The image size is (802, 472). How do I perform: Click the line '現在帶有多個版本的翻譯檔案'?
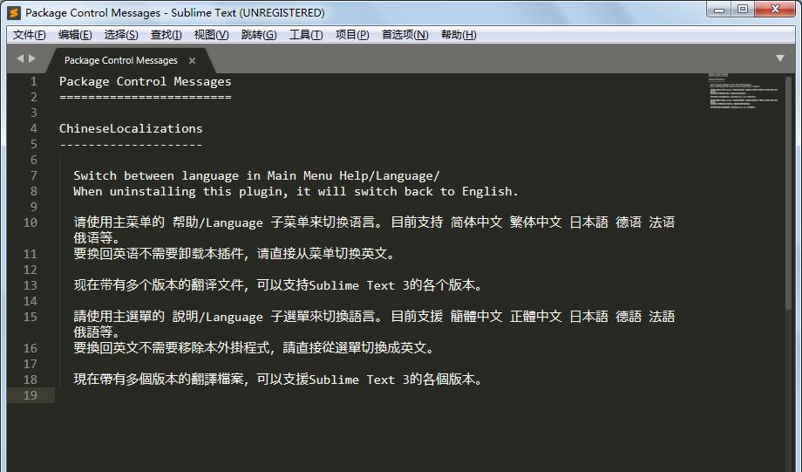tap(278, 380)
